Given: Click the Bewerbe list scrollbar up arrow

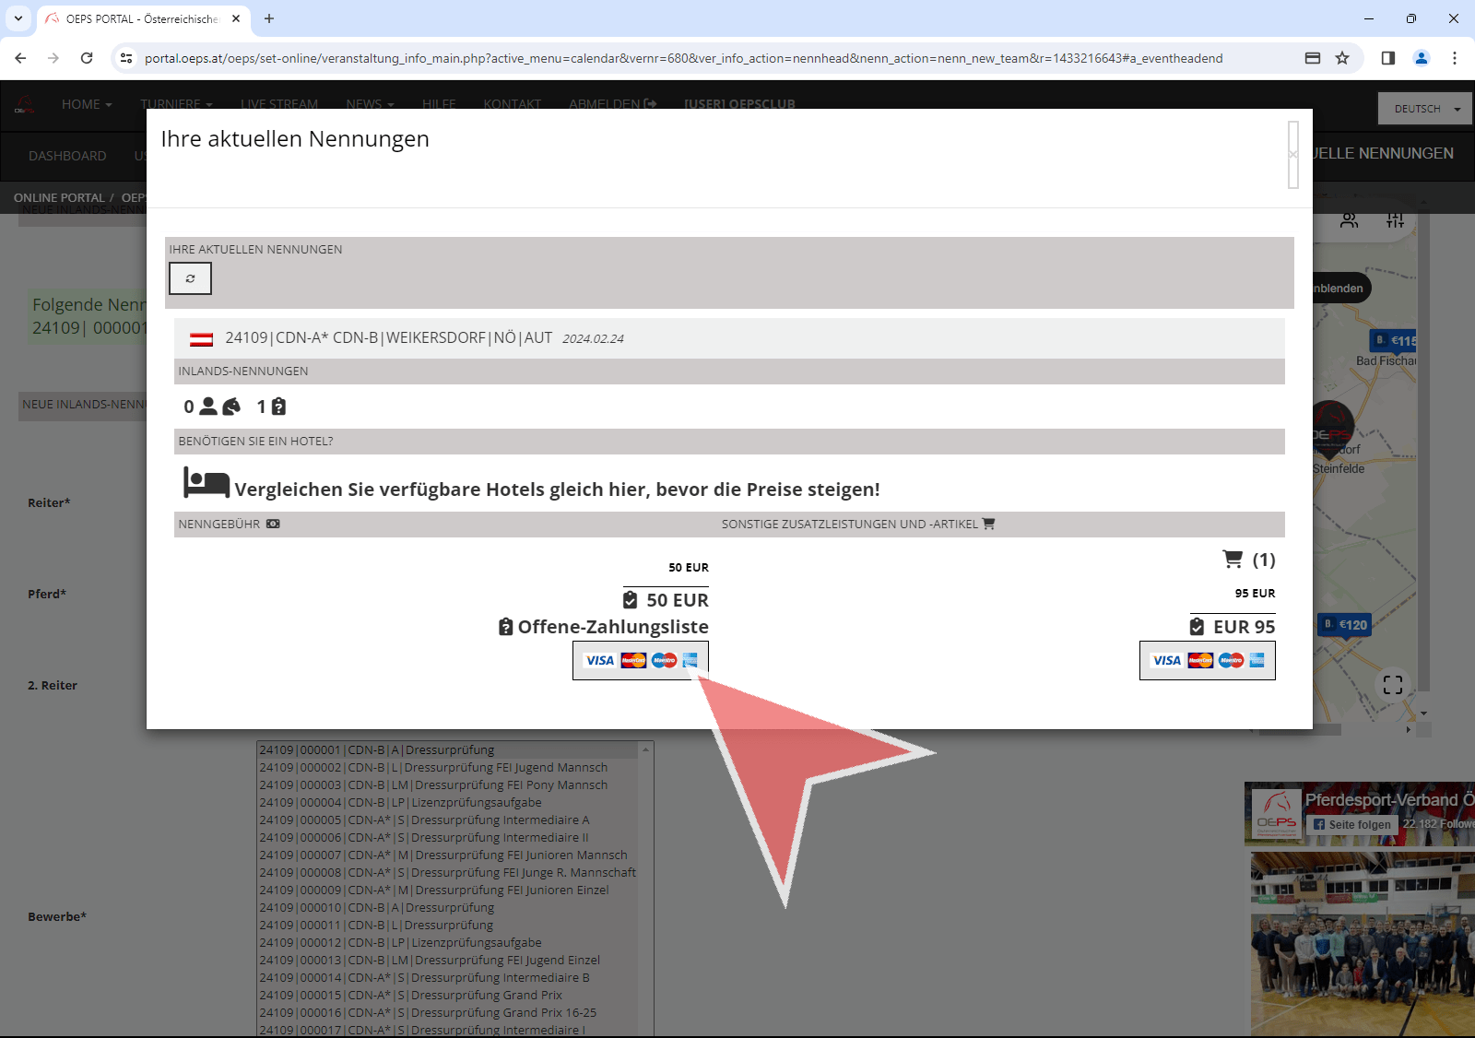Looking at the screenshot, I should point(645,749).
